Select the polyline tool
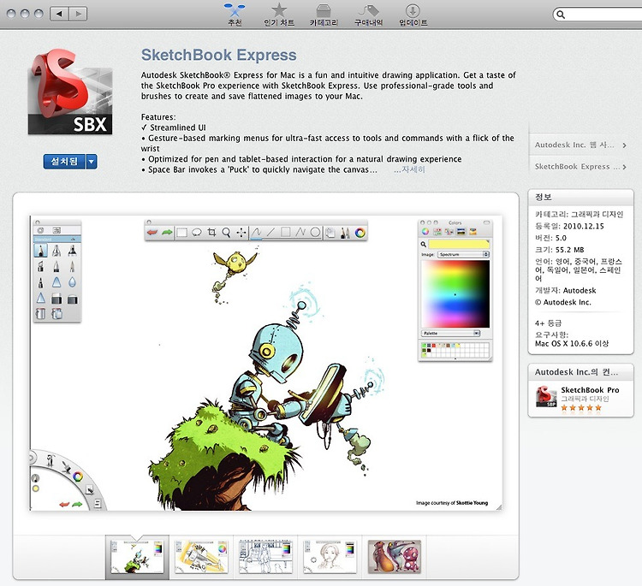 click(x=300, y=233)
